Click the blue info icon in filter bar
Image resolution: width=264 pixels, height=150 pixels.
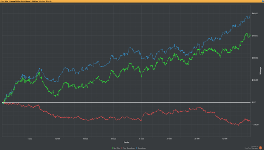pyautogui.click(x=262, y=1)
